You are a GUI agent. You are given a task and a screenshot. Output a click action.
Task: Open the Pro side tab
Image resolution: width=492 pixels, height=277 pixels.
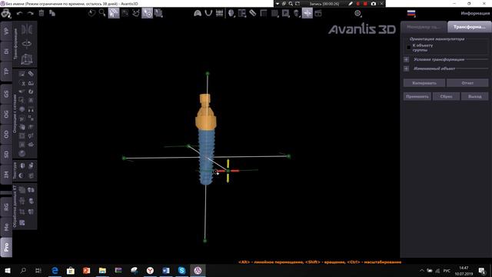(x=6, y=247)
